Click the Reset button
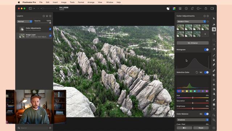The image size is (232, 131). tap(201, 128)
